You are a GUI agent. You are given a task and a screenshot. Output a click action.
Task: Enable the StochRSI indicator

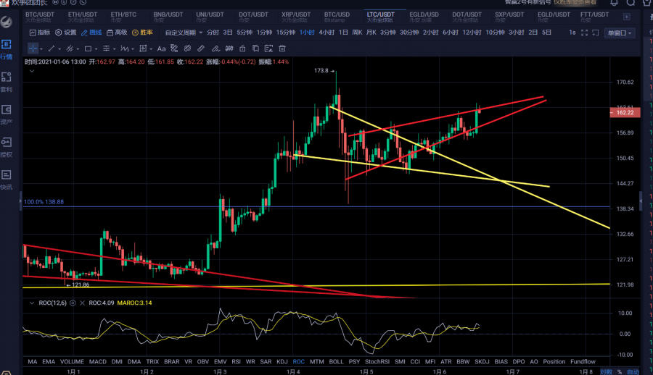(x=377, y=362)
